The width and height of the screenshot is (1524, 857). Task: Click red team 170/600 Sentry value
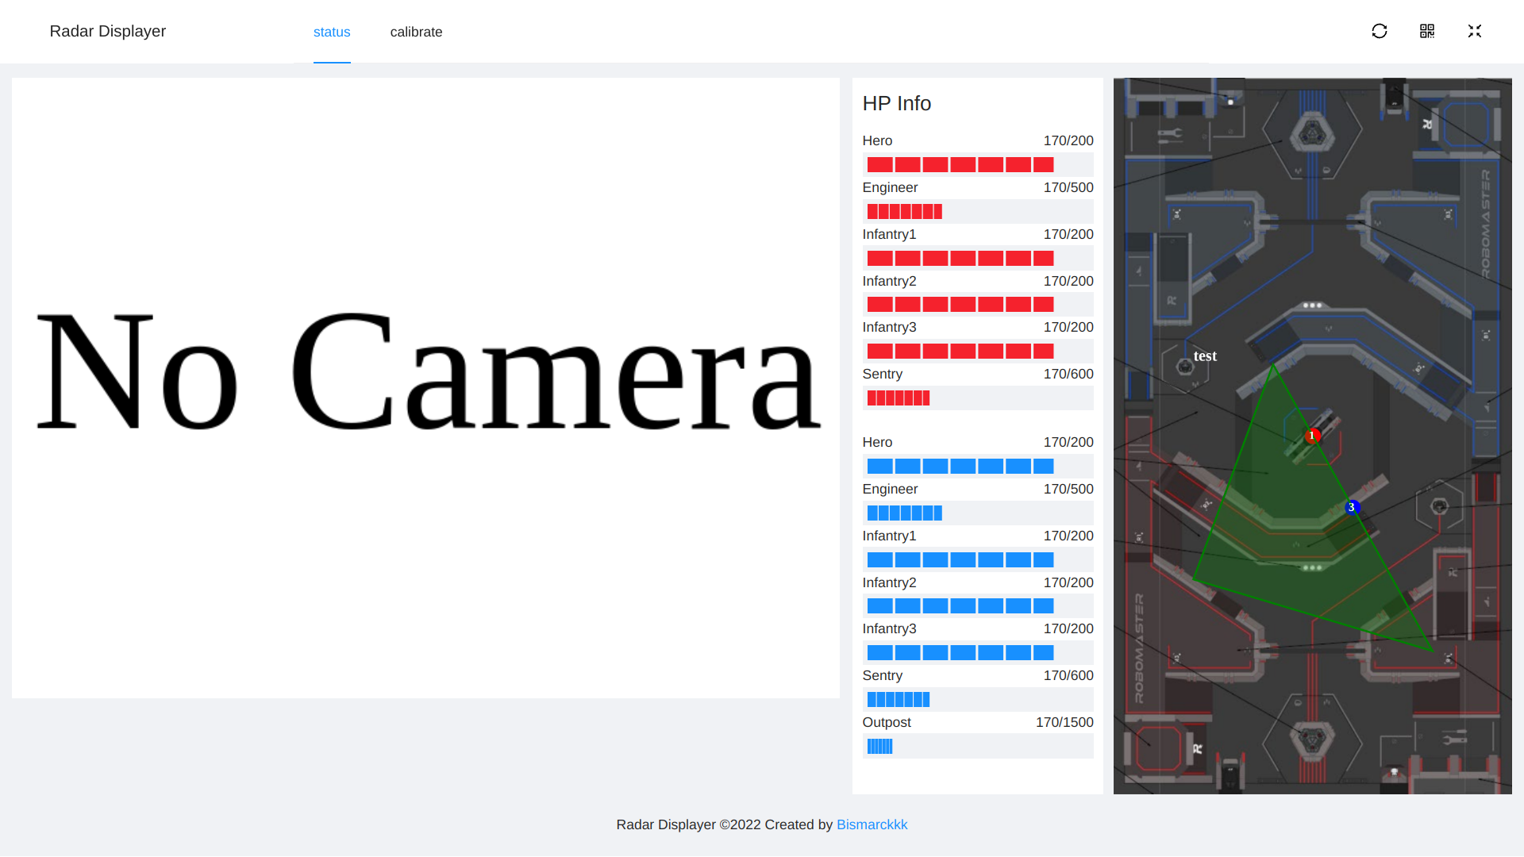[x=1068, y=374]
